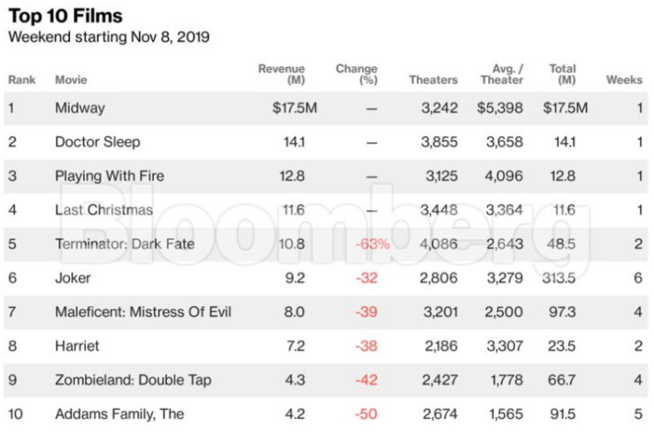Click the Weeks column header

[624, 80]
